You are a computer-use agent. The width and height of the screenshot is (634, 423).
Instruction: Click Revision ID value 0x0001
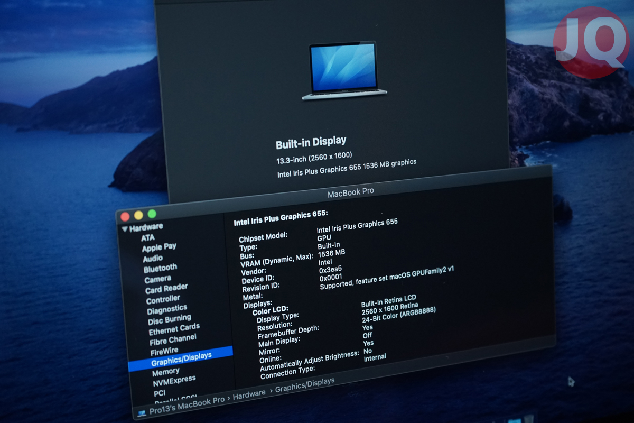click(x=331, y=278)
